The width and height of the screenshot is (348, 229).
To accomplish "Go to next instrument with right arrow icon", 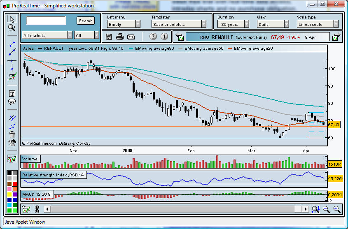I will click(336, 37).
